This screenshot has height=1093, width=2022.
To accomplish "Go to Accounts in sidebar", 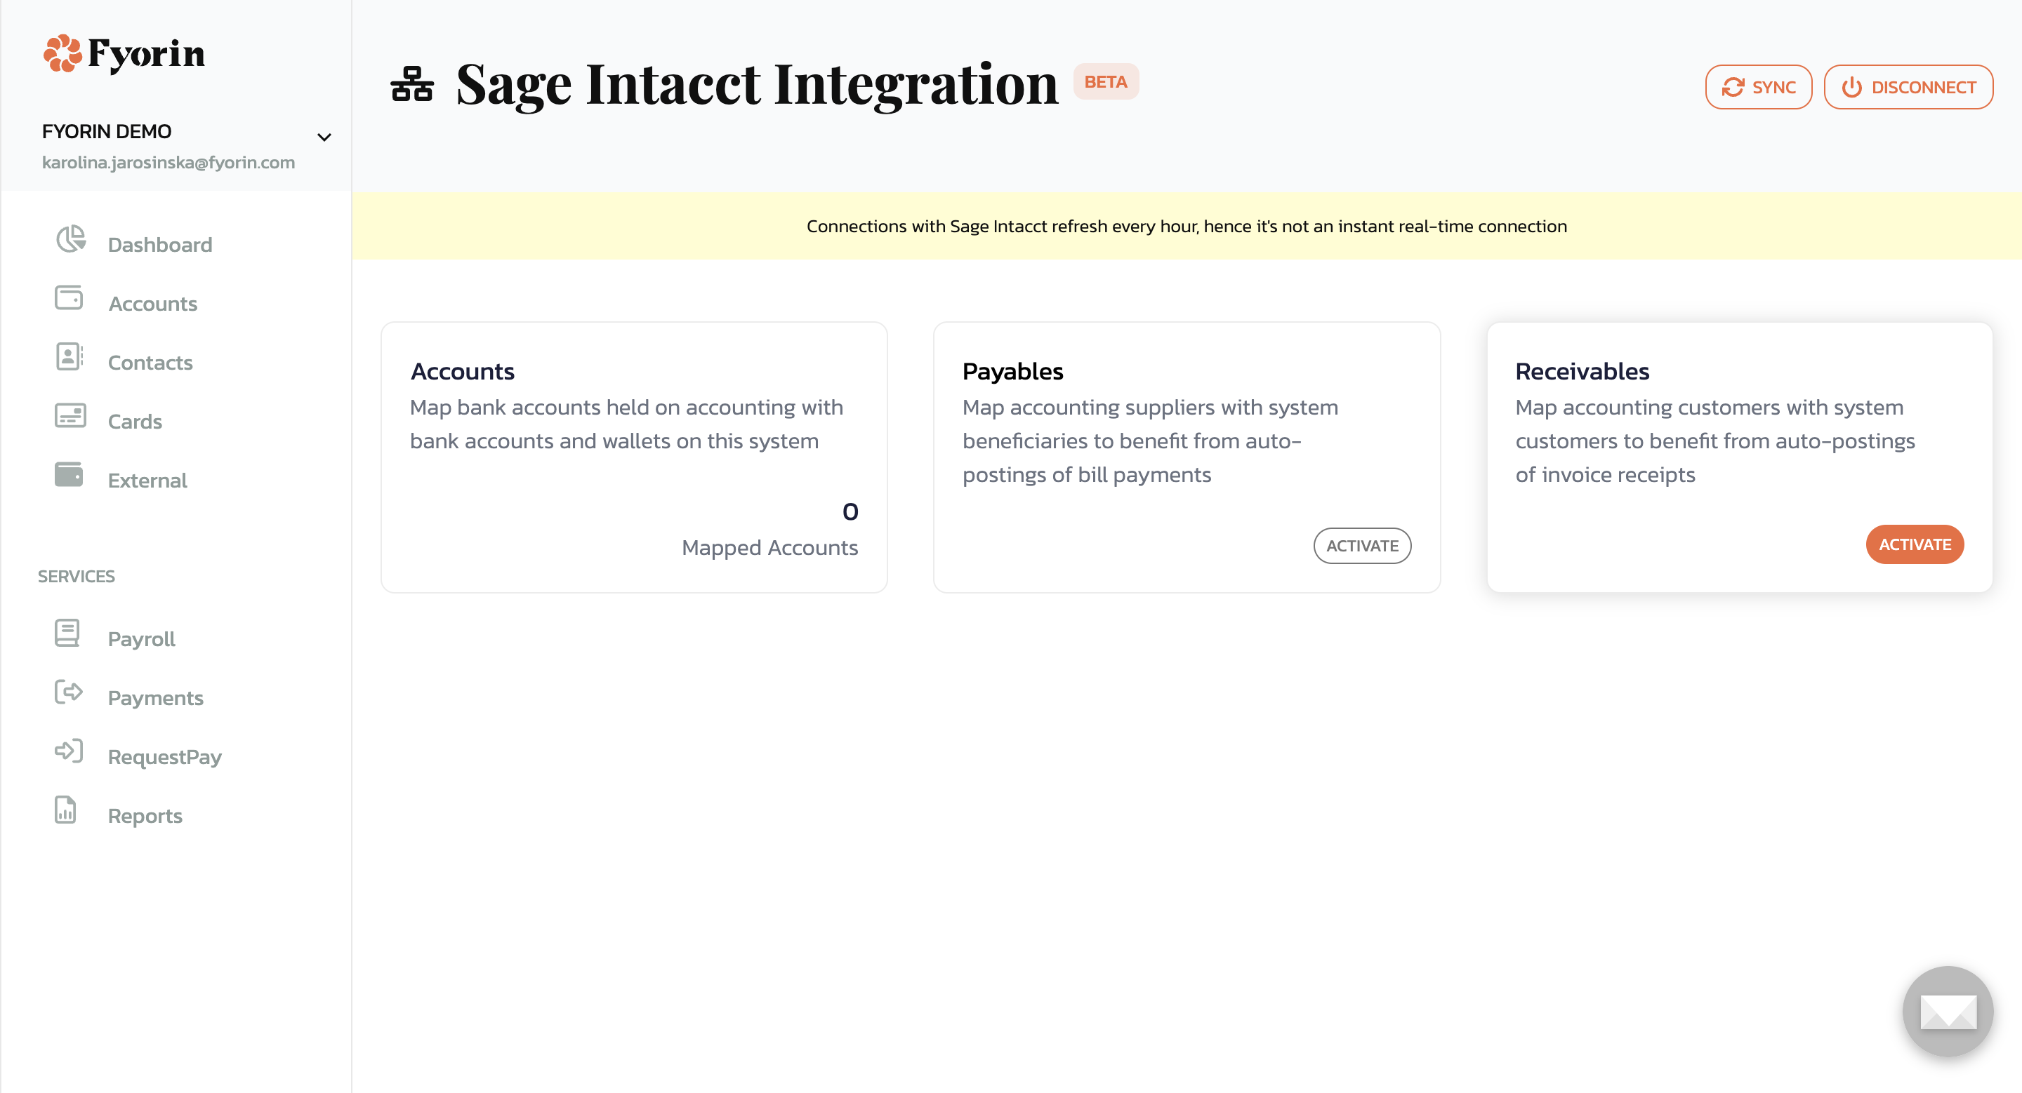I will coord(153,304).
